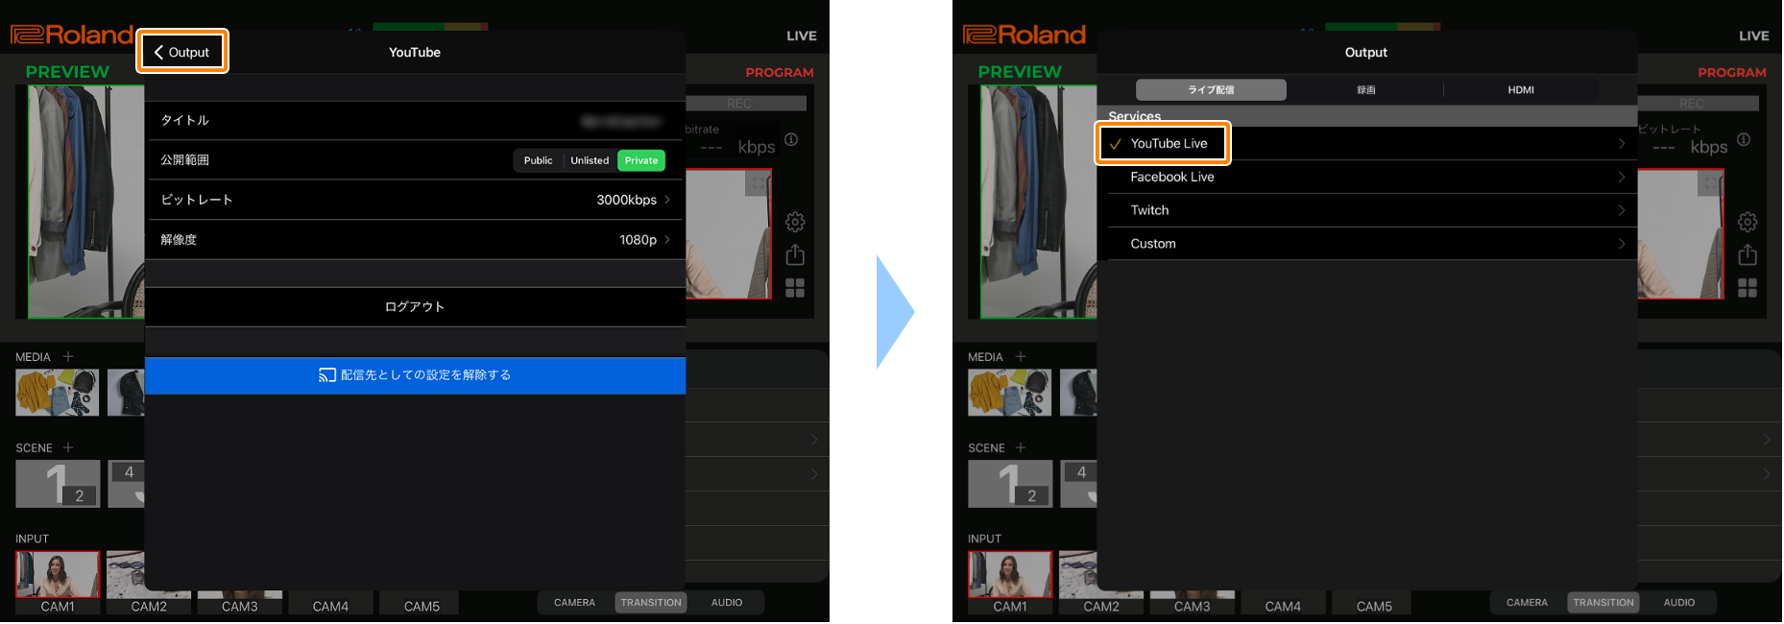Add scene with plus icon in right screen

1021,447
